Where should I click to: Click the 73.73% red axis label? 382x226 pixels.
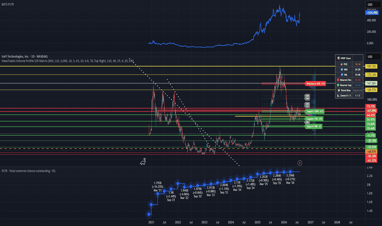[x=371, y=106]
